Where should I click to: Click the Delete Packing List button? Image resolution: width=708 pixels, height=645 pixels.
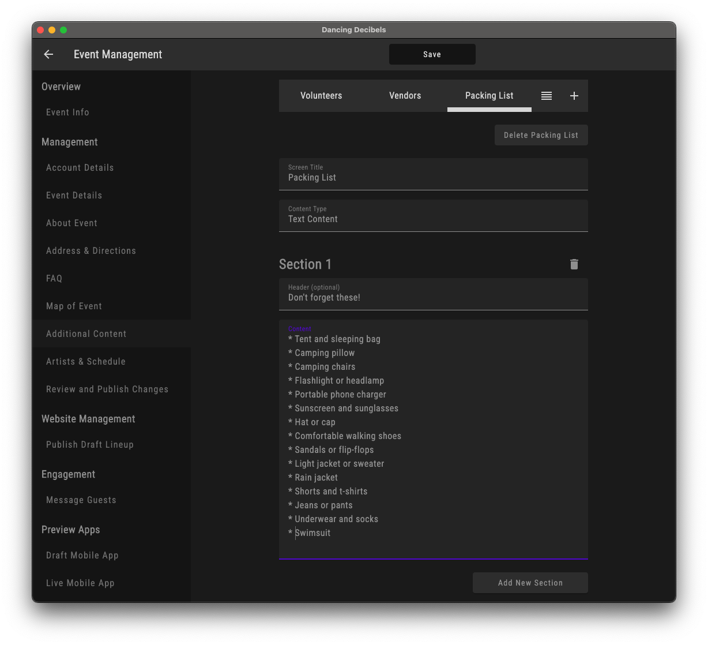541,135
